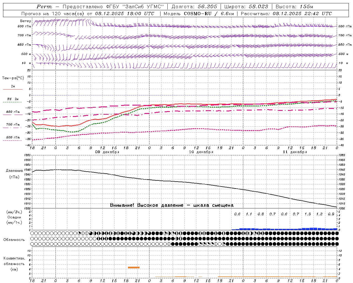This screenshot has height=283, width=353.
Task: Click the "(мм/3ч.)" precipitation unit label
Action: click(x=14, y=212)
